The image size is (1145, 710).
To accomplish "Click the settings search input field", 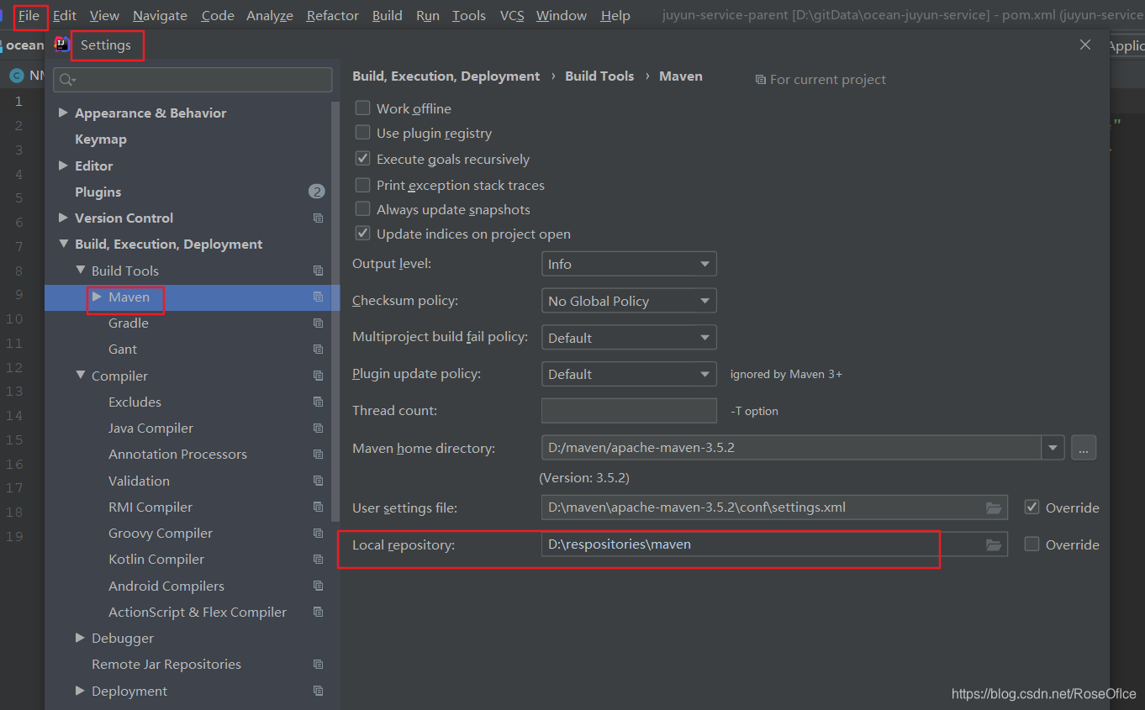I will tap(193, 80).
